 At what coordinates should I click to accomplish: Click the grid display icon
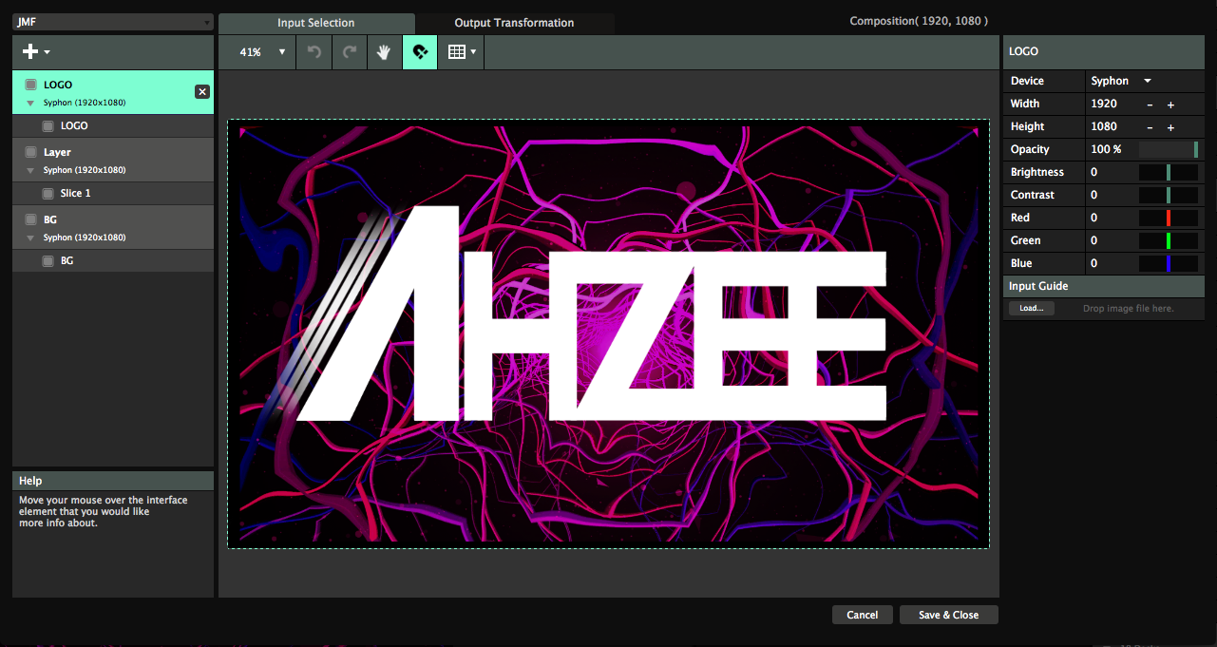coord(456,52)
